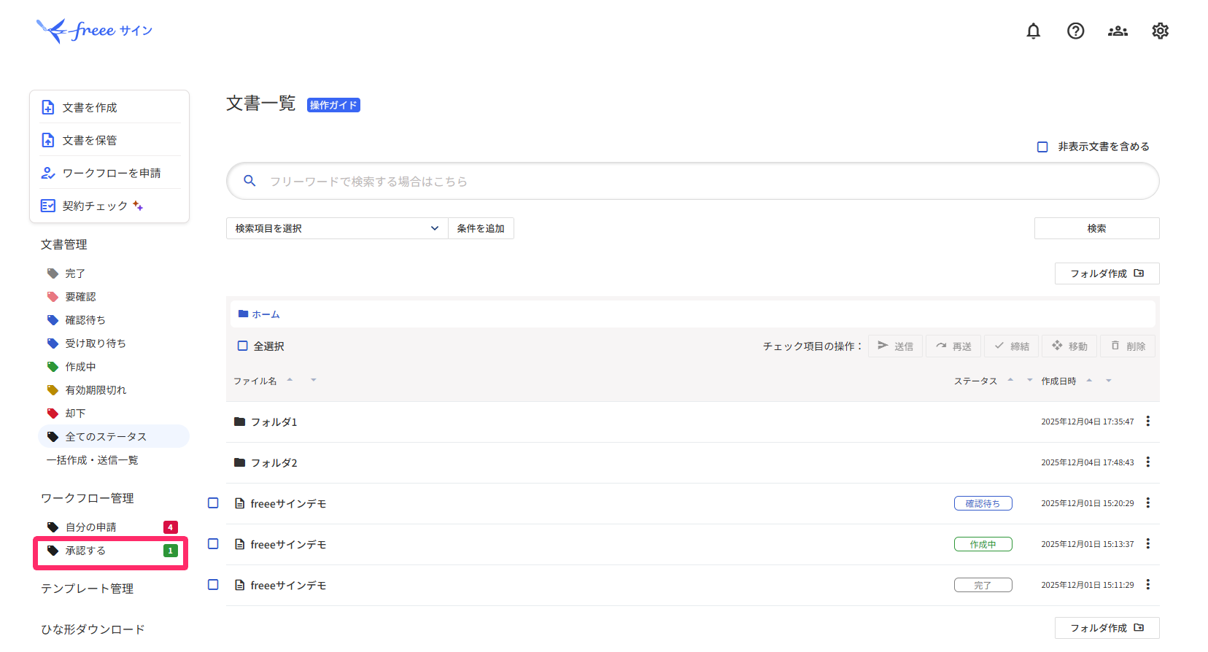Click the フォルダ2 folder icon
Screen dimensions: 1208x652
(239, 462)
